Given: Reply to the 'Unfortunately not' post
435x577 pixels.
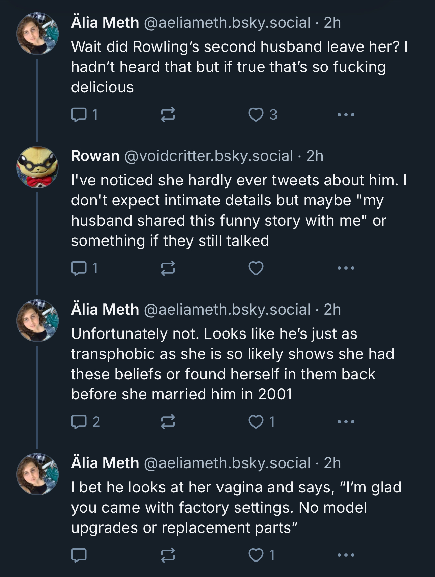Looking at the screenshot, I should coord(79,422).
